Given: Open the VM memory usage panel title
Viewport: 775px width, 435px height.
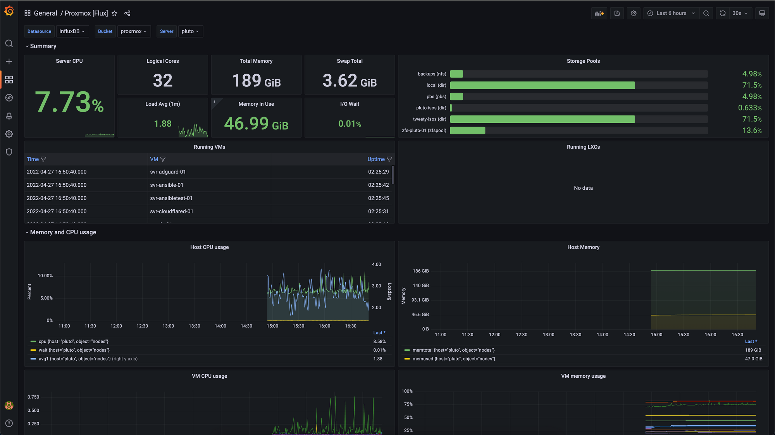Looking at the screenshot, I should (583, 376).
